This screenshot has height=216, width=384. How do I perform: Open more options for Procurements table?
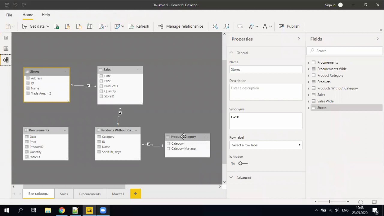coord(64,130)
